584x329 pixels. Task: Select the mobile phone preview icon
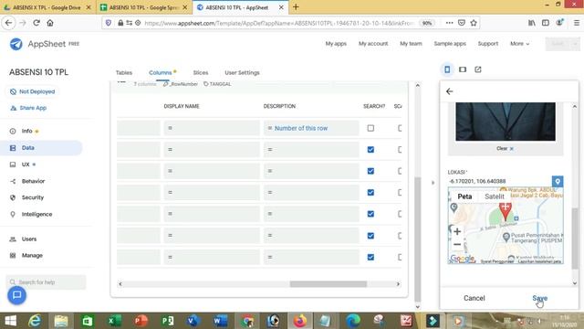click(x=447, y=69)
